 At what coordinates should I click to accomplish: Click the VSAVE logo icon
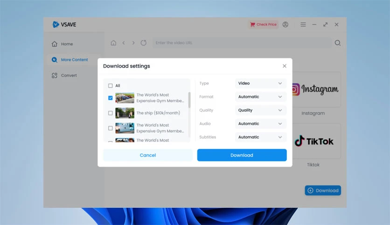click(56, 24)
